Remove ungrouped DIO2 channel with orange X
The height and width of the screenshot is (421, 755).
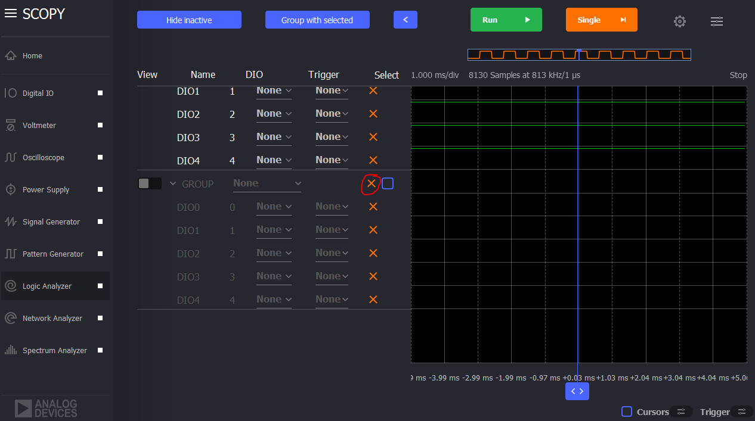click(x=373, y=114)
